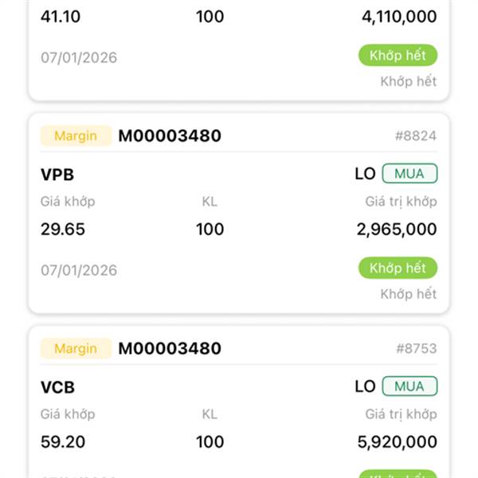This screenshot has height=478, width=478.
Task: Open the VCB stock symbol
Action: (x=57, y=387)
